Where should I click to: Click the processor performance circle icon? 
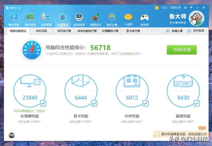[30, 91]
